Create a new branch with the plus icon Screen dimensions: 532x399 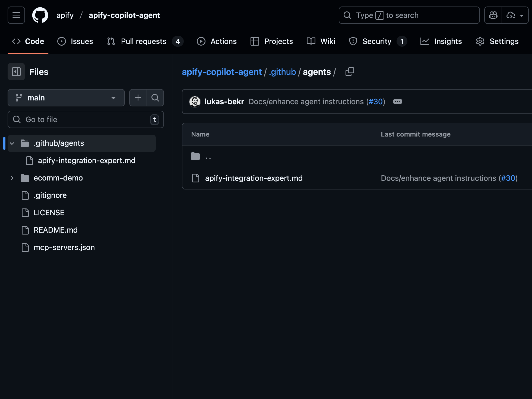tap(138, 98)
